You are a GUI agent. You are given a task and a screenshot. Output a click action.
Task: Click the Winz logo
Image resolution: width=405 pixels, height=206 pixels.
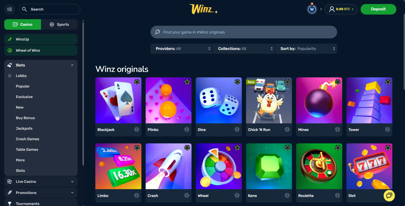[x=203, y=9]
